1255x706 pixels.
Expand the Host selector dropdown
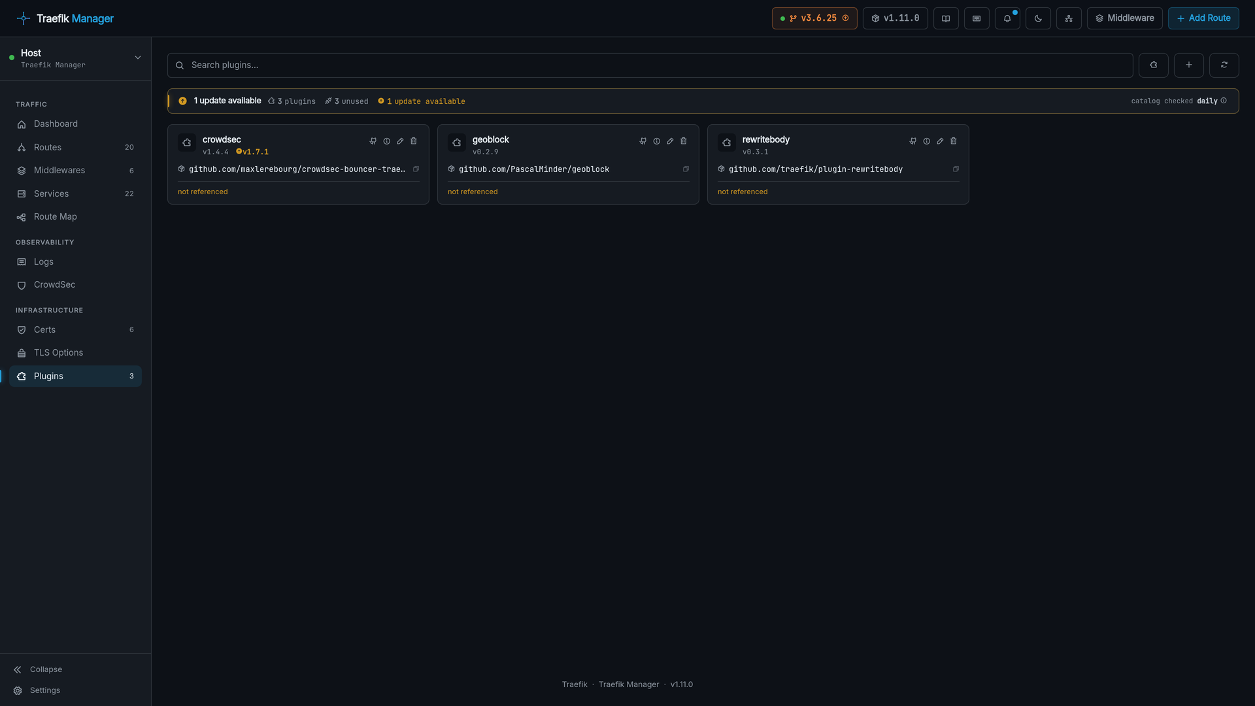click(75, 58)
